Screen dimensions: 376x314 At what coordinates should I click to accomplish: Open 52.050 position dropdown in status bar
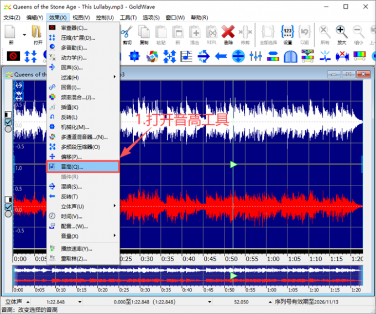click(x=270, y=302)
